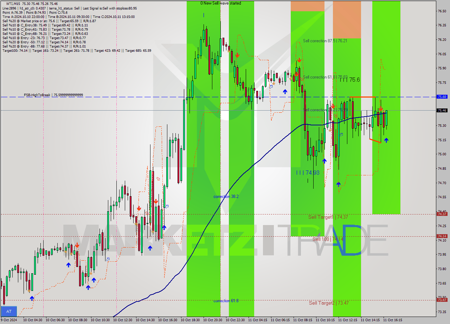Screen dimensions: 450x324
Task: Click the 'Sell %20 @ Entry -50: 77.12' line
Action: pos(44,42)
